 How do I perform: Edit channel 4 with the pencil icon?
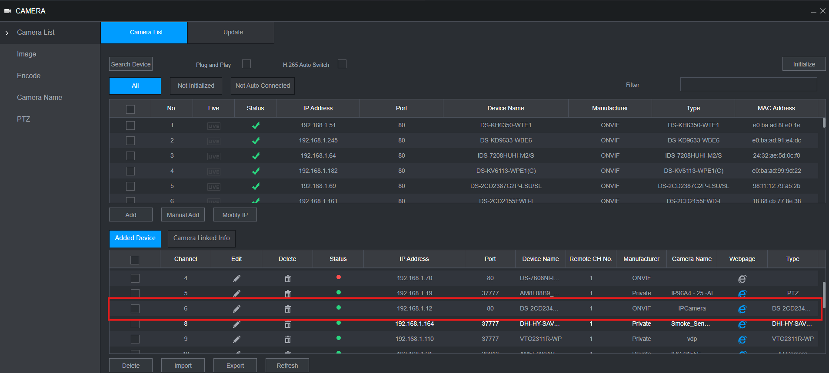tap(236, 278)
